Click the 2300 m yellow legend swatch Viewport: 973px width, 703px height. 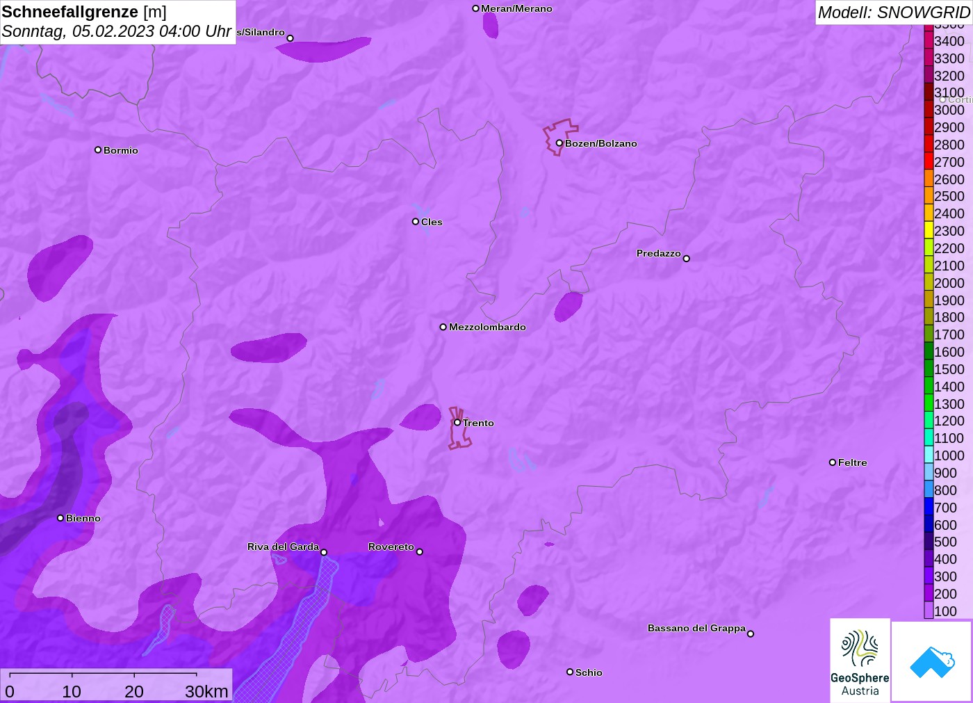point(929,231)
